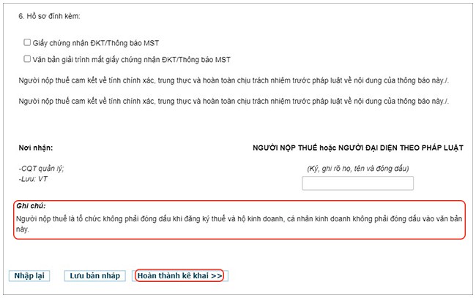Select the '6. Hồ sơ đính kèm' heading

[49, 15]
